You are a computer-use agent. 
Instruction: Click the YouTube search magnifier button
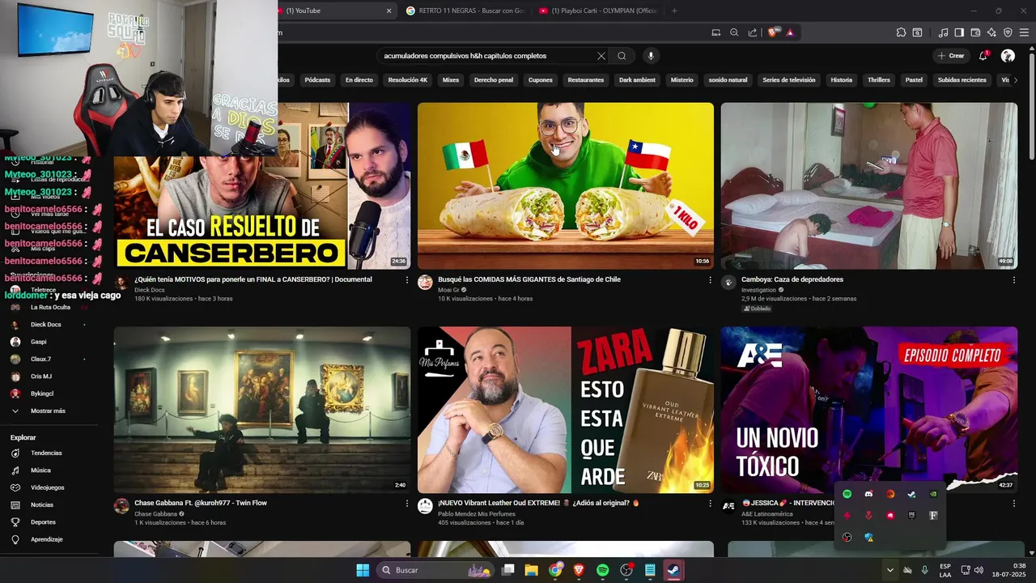click(622, 56)
